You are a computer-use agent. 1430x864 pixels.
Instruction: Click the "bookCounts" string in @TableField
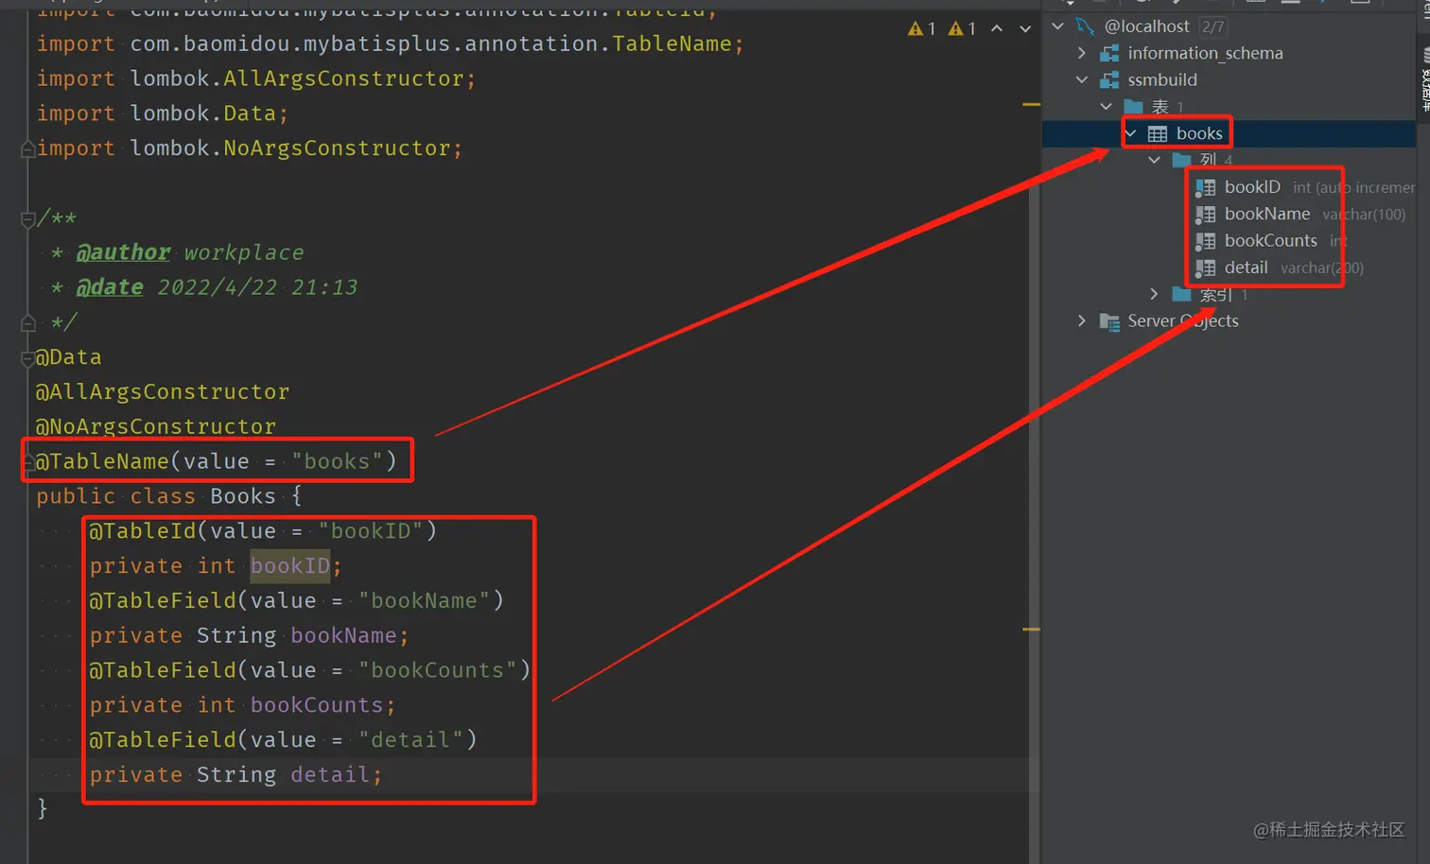click(437, 670)
